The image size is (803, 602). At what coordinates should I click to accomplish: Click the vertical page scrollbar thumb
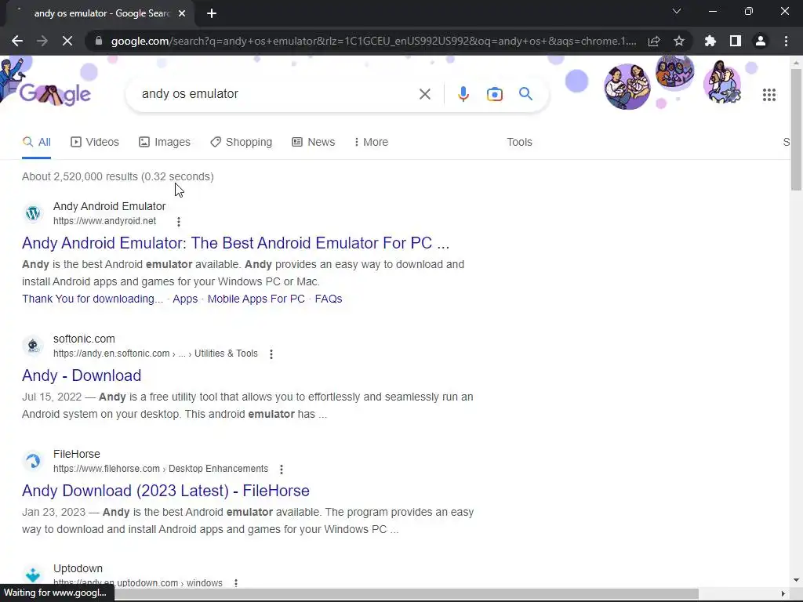pyautogui.click(x=796, y=129)
